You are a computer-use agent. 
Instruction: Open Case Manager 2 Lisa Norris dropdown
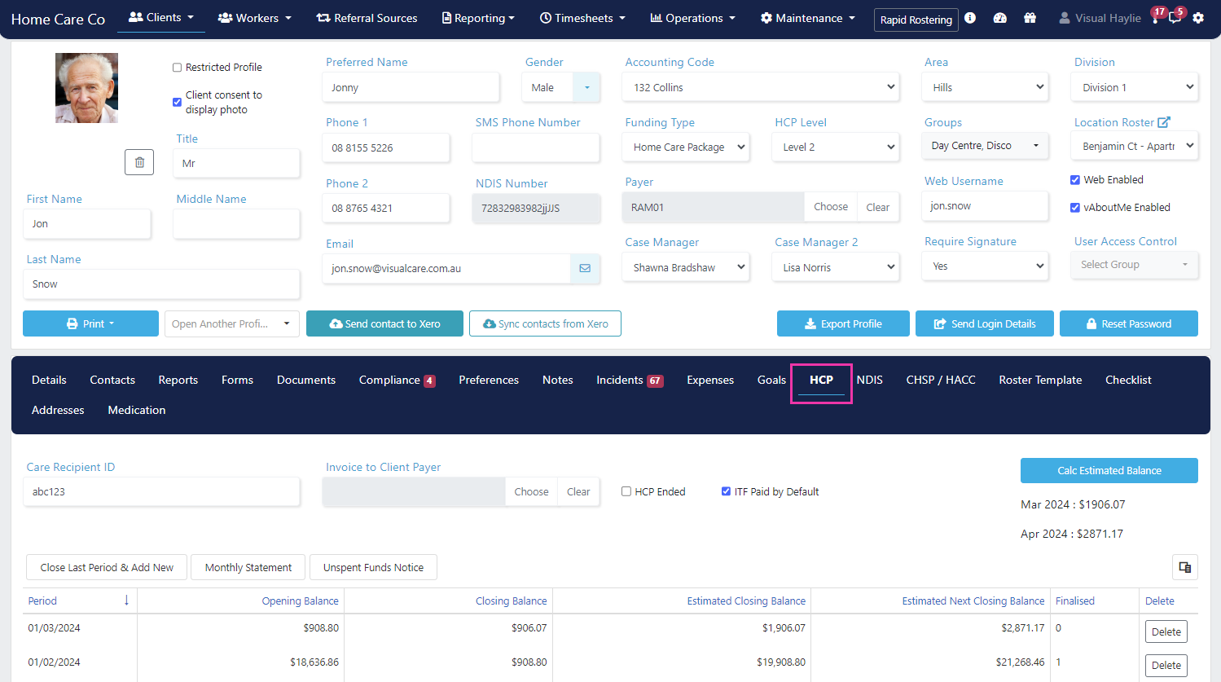click(x=835, y=267)
